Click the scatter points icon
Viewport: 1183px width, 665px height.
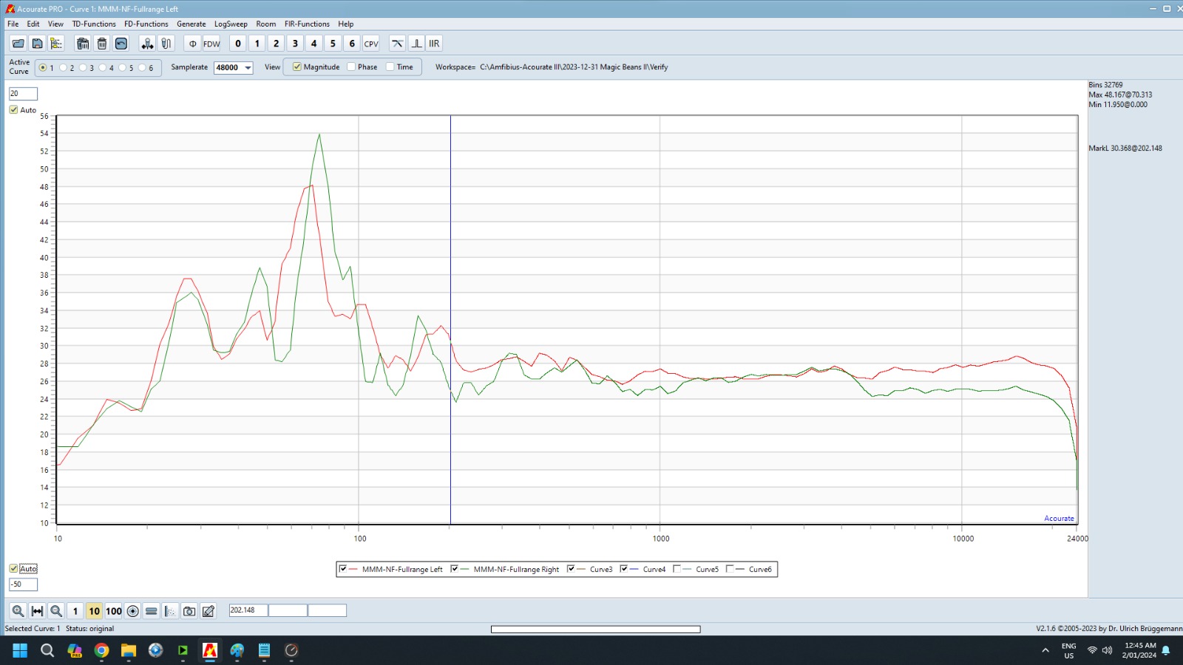tap(170, 611)
